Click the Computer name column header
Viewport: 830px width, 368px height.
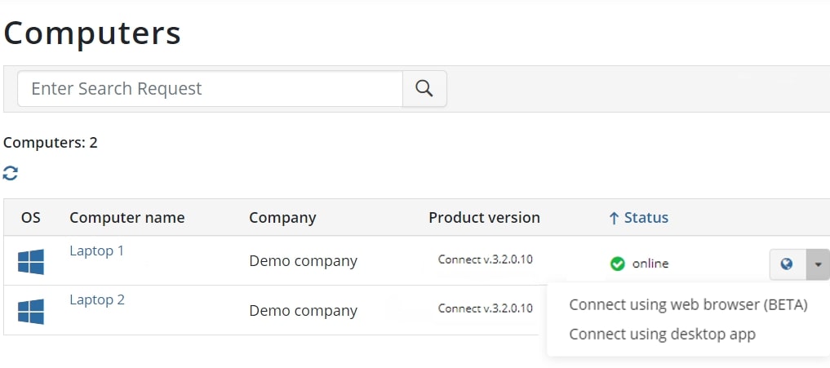(127, 218)
